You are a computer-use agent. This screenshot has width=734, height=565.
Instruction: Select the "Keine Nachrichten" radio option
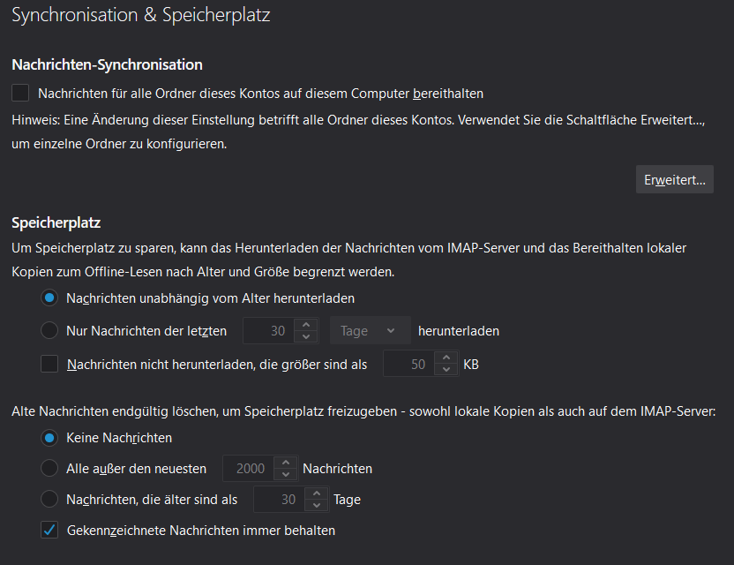49,438
